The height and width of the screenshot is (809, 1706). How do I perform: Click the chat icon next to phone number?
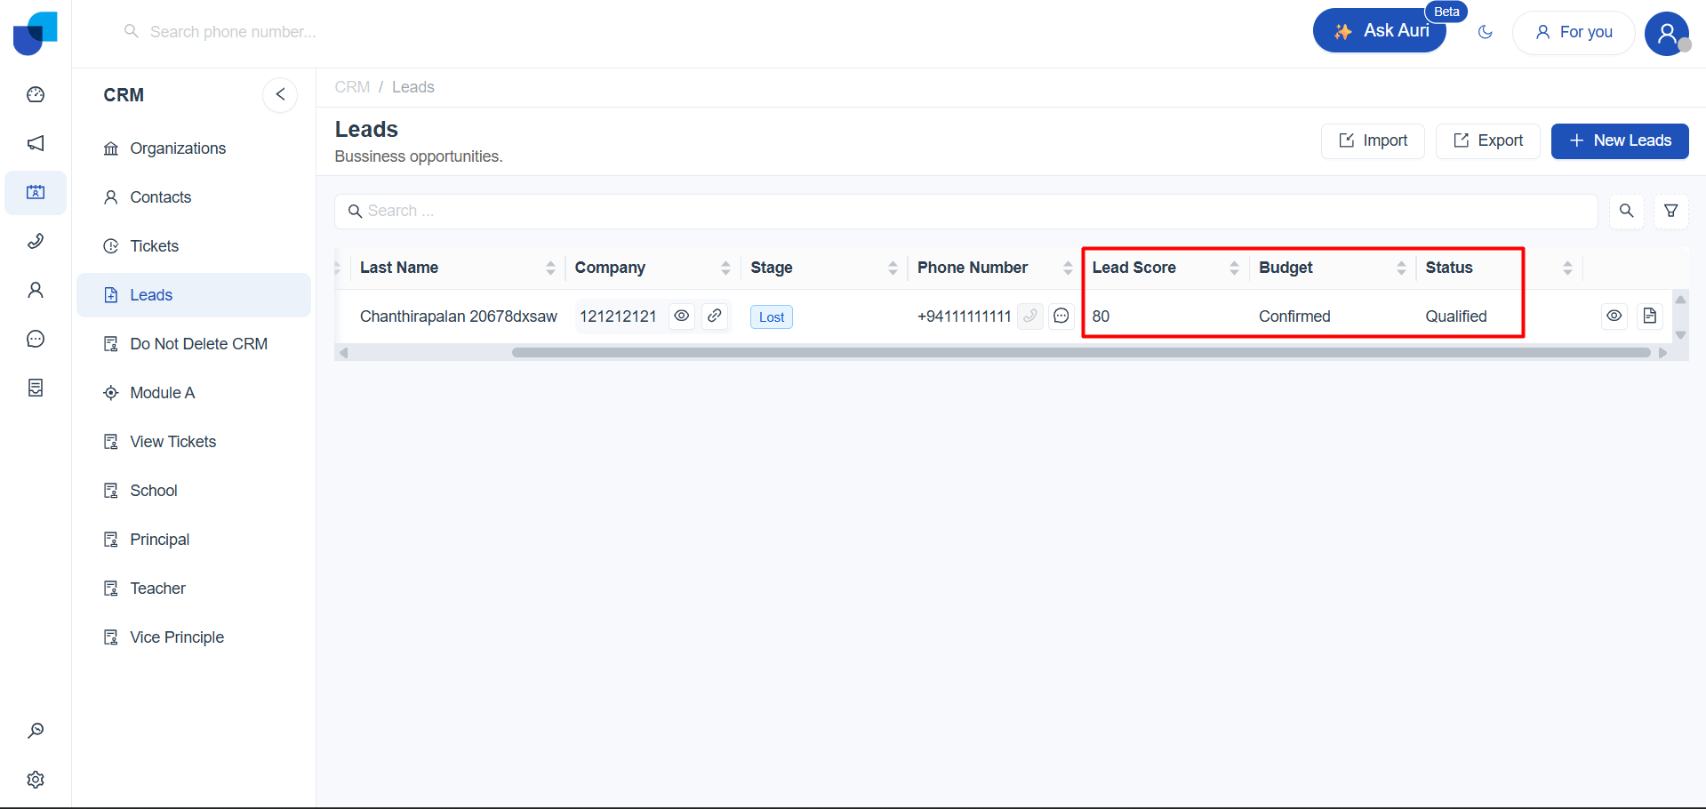pyautogui.click(x=1061, y=316)
